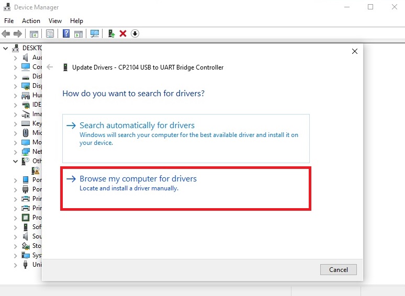The height and width of the screenshot is (296, 405).
Task: Click the back arrow in Update Drivers dialog
Action: click(50, 67)
